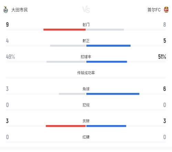The width and height of the screenshot is (172, 152).
Task: Click the red 黄牌 bar for 大田市民
Action: tap(66, 126)
